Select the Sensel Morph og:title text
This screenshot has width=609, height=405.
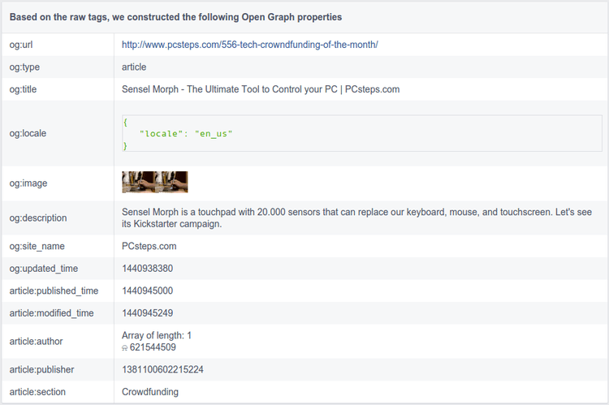[261, 89]
